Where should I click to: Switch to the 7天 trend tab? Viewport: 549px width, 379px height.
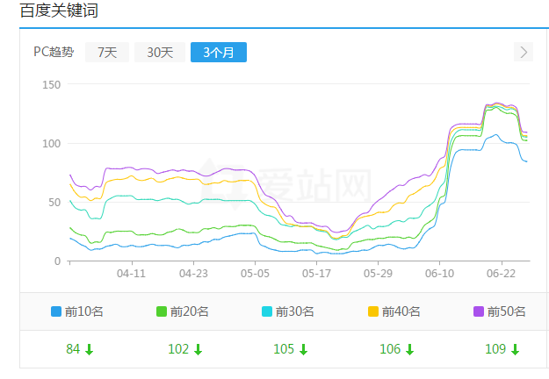107,53
